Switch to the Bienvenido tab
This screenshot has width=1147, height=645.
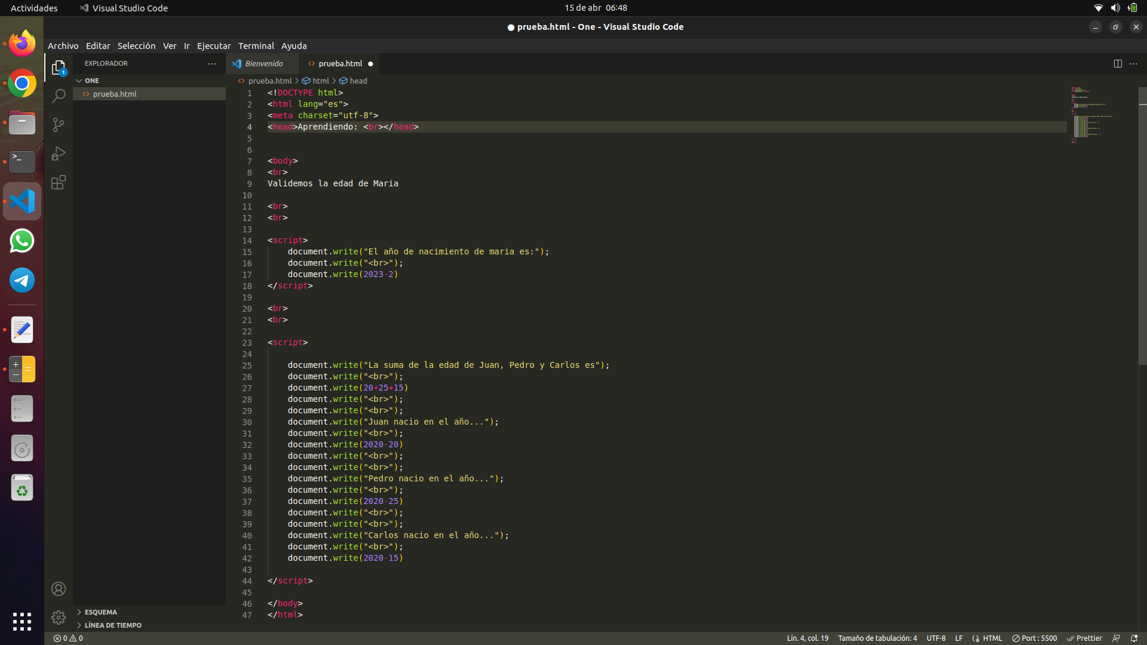pyautogui.click(x=263, y=63)
